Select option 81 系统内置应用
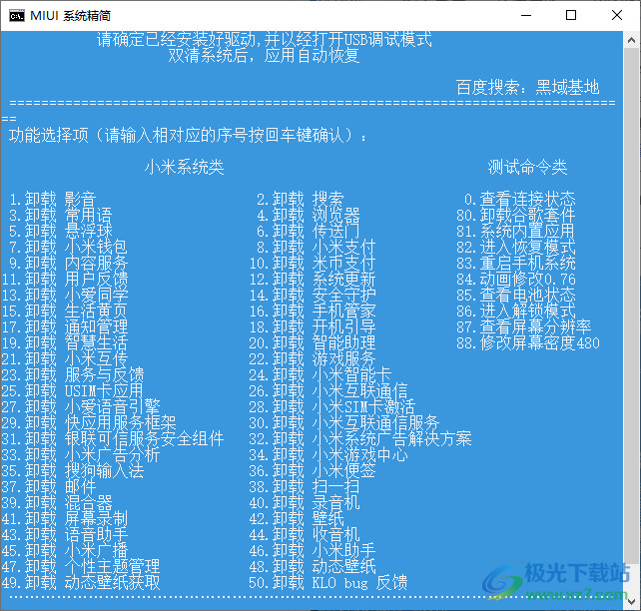The width and height of the screenshot is (641, 611). pyautogui.click(x=516, y=232)
